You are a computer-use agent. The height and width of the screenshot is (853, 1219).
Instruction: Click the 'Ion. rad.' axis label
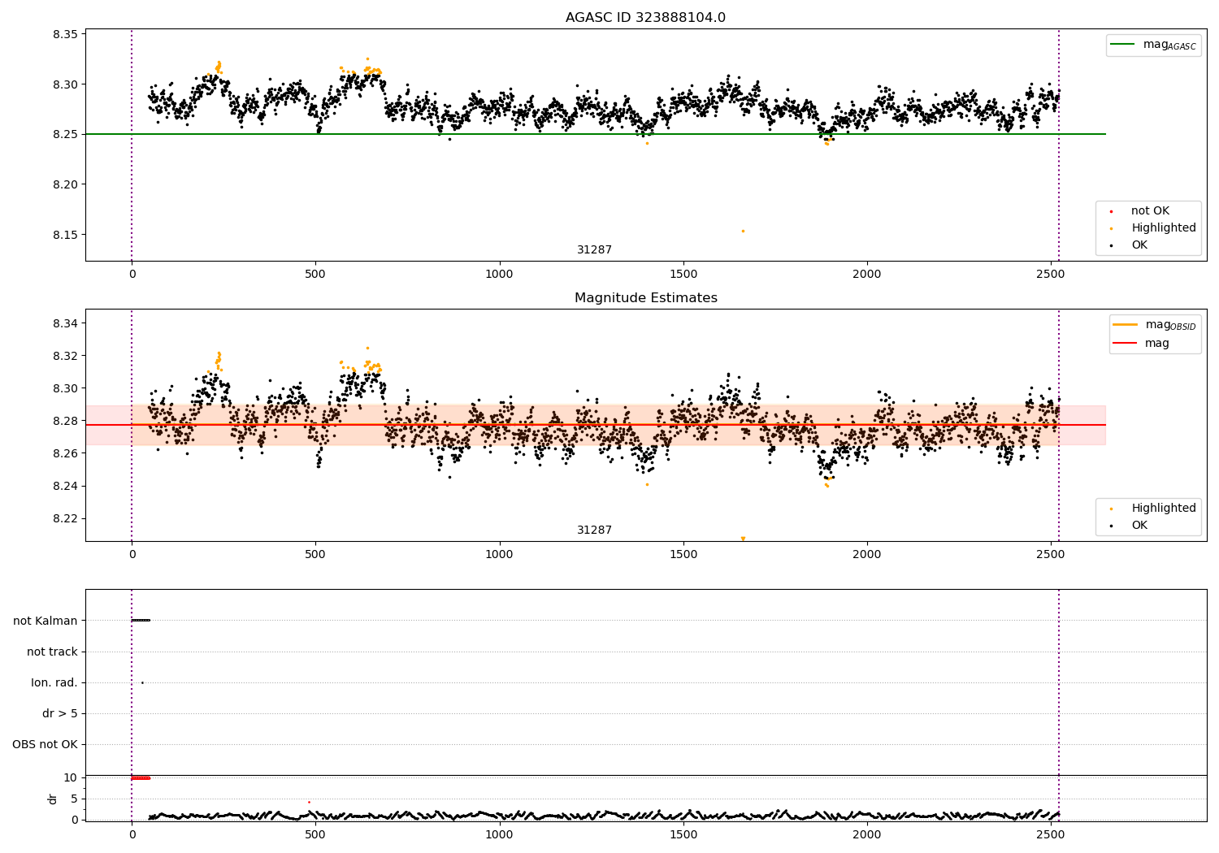(54, 682)
